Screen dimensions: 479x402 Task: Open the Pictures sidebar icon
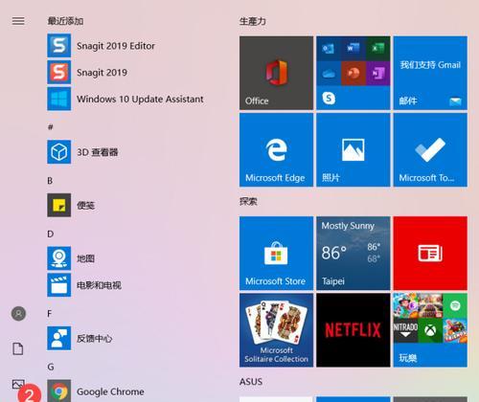(18, 384)
